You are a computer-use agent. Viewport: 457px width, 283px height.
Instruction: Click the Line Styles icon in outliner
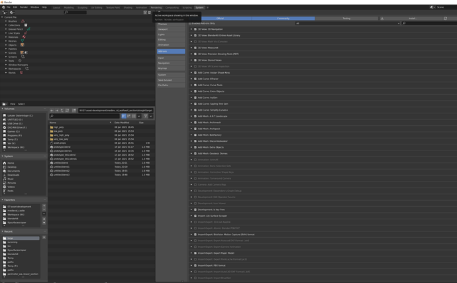pyautogui.click(x=25, y=33)
